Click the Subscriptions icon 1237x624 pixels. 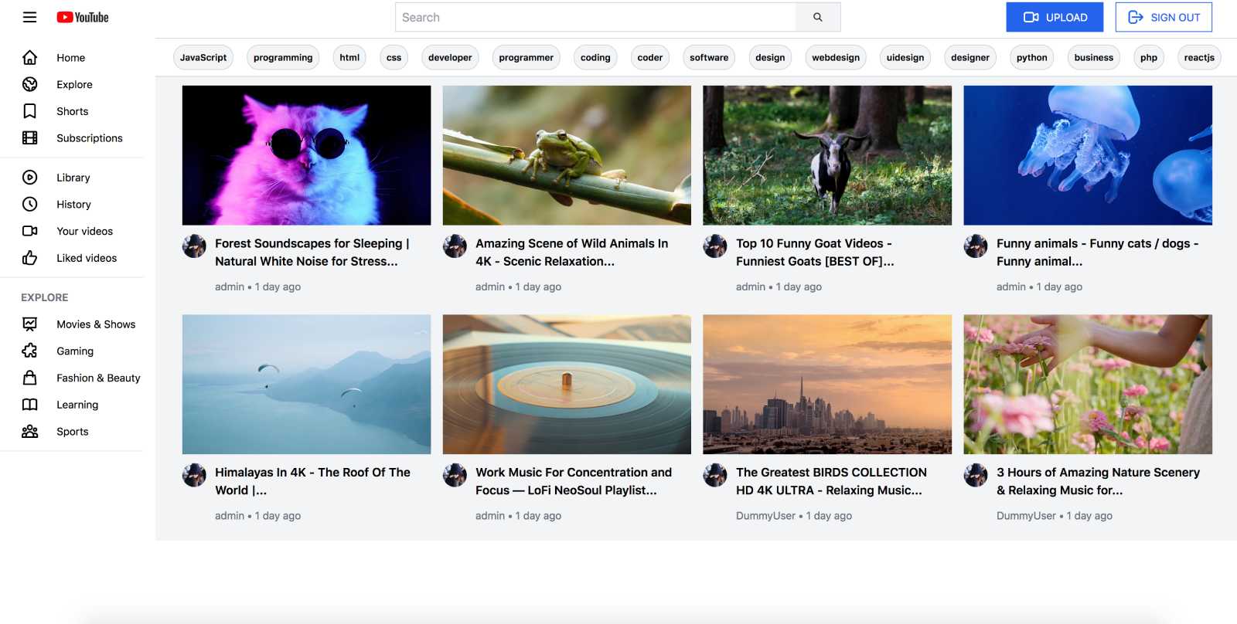29,138
